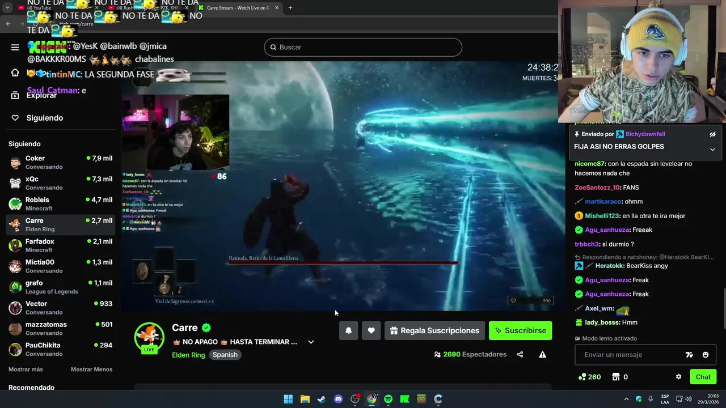Open a new browser tab

pos(290,8)
